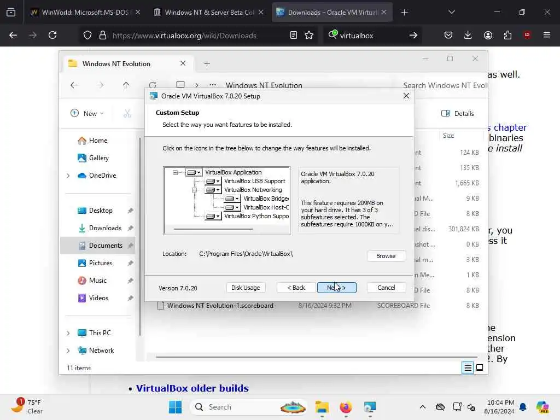Screen dimensions: 560x420
Task: Open a new browser tab
Action: 404,13
